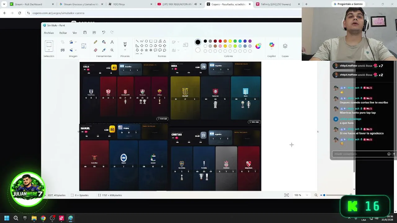This screenshot has height=223, width=397.
Task: Open File Explorer from the taskbar
Action: click(34, 218)
